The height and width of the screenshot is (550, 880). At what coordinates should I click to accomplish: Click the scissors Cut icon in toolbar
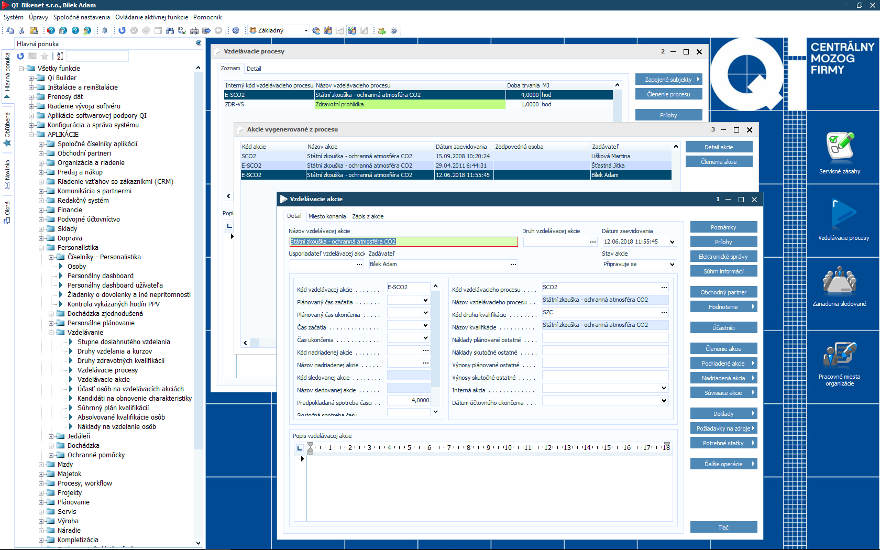(x=21, y=30)
